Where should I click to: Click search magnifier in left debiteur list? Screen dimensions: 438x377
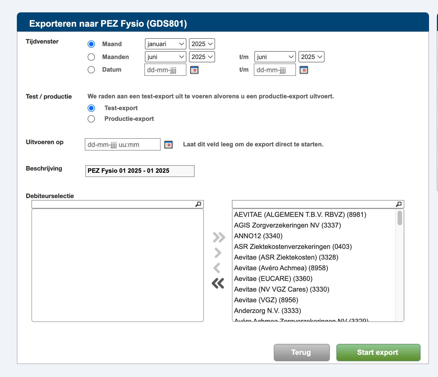tap(198, 204)
